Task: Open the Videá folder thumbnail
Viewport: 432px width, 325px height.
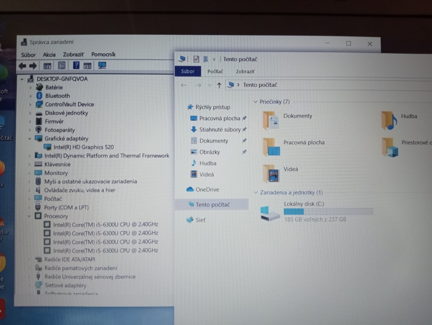Action: click(271, 174)
